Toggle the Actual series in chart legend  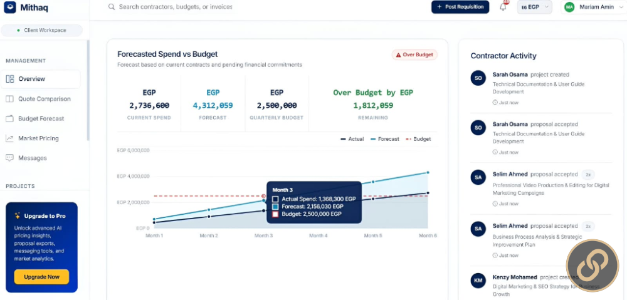(352, 139)
